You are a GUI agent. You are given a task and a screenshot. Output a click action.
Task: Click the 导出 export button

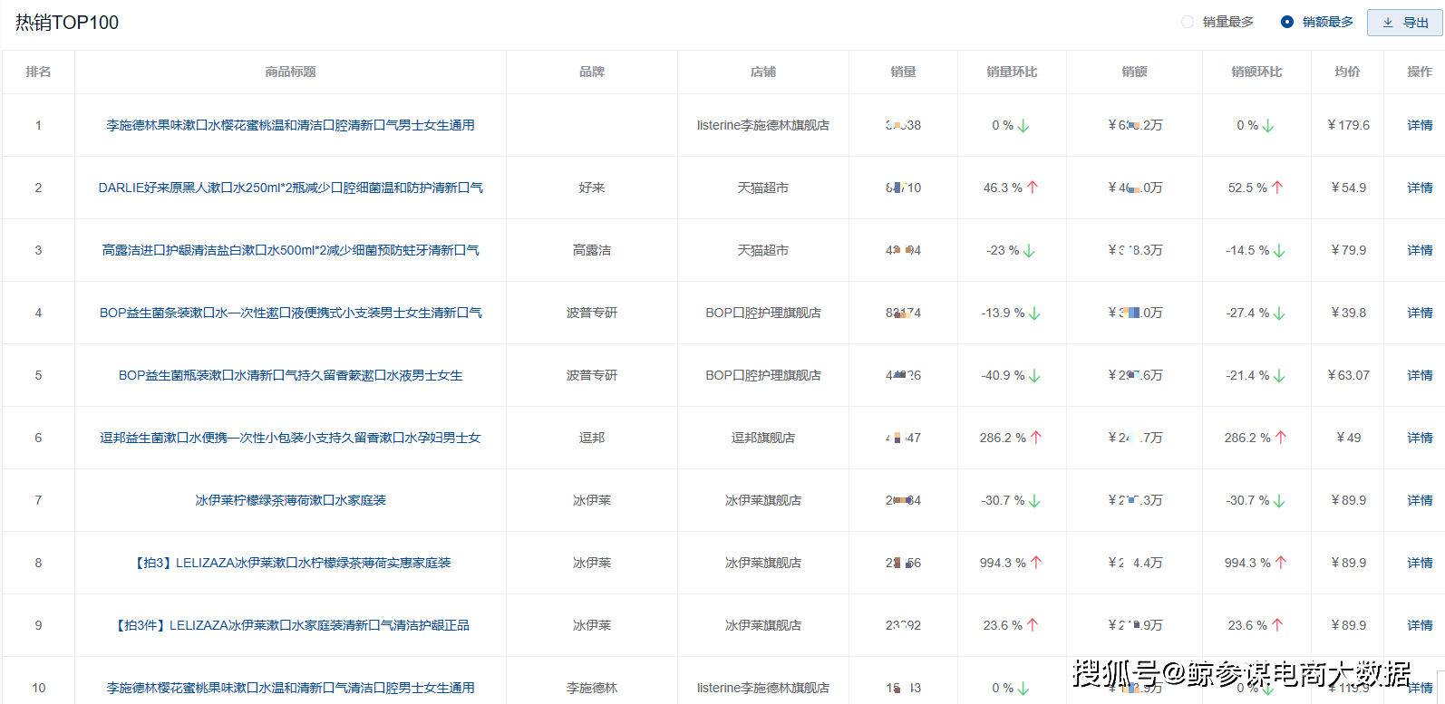1405,23
